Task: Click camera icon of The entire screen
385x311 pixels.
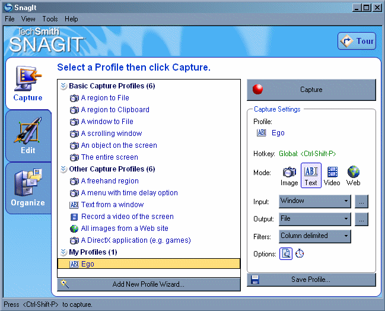Action: coord(74,157)
